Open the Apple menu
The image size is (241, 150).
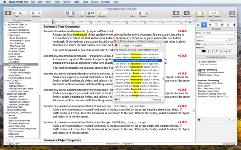coord(5,2)
